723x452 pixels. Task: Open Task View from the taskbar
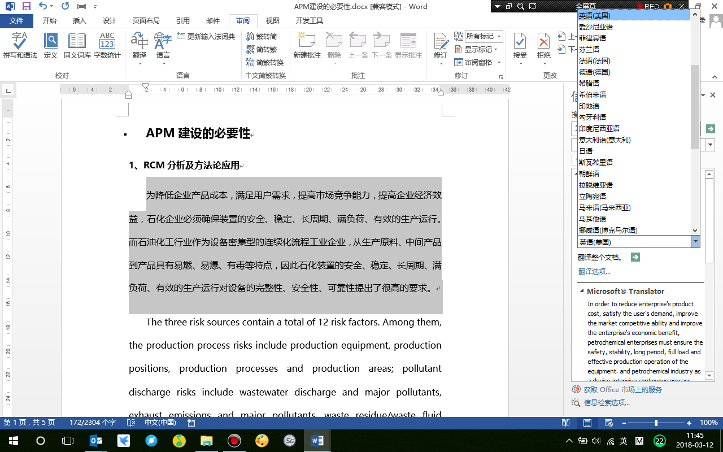(x=68, y=441)
